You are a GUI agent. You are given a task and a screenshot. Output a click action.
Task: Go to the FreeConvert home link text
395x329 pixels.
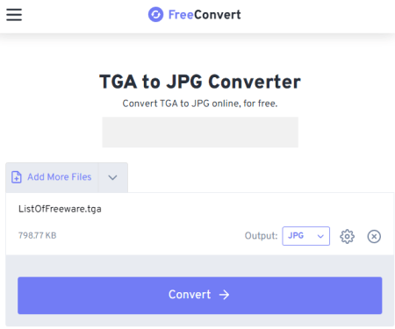(x=205, y=15)
